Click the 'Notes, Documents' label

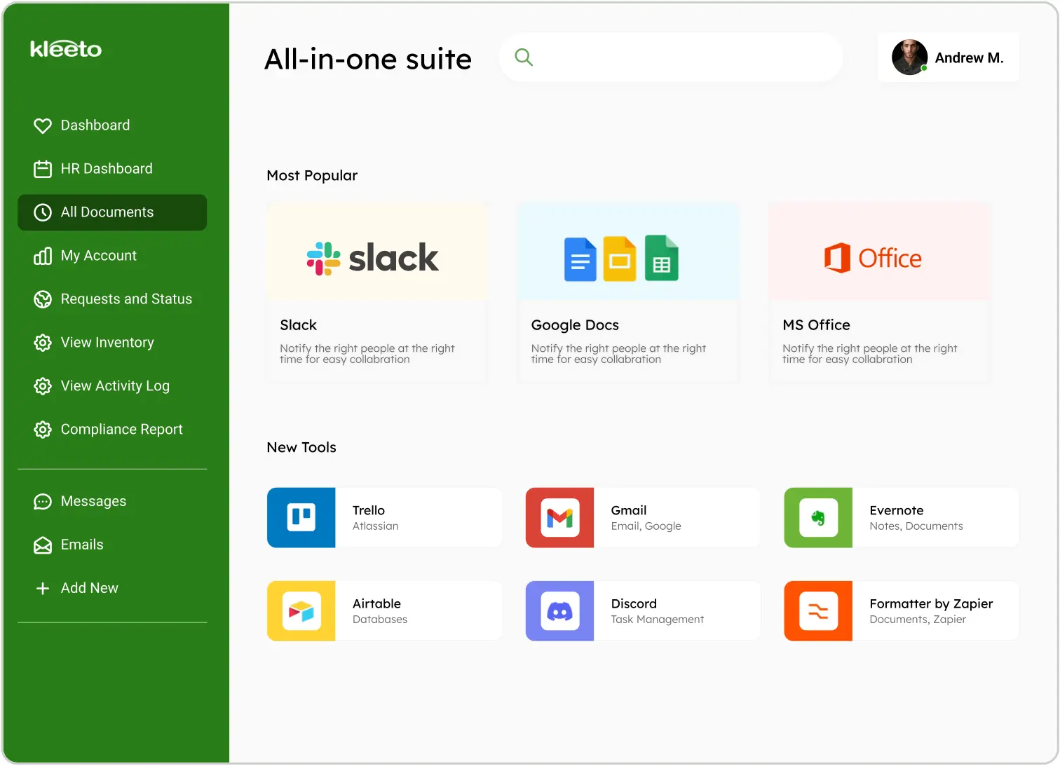(916, 526)
